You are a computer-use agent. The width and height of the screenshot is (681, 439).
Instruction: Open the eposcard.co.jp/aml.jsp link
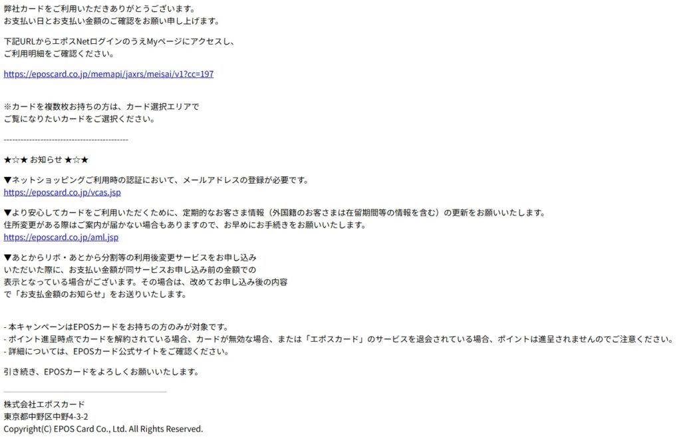coord(61,237)
